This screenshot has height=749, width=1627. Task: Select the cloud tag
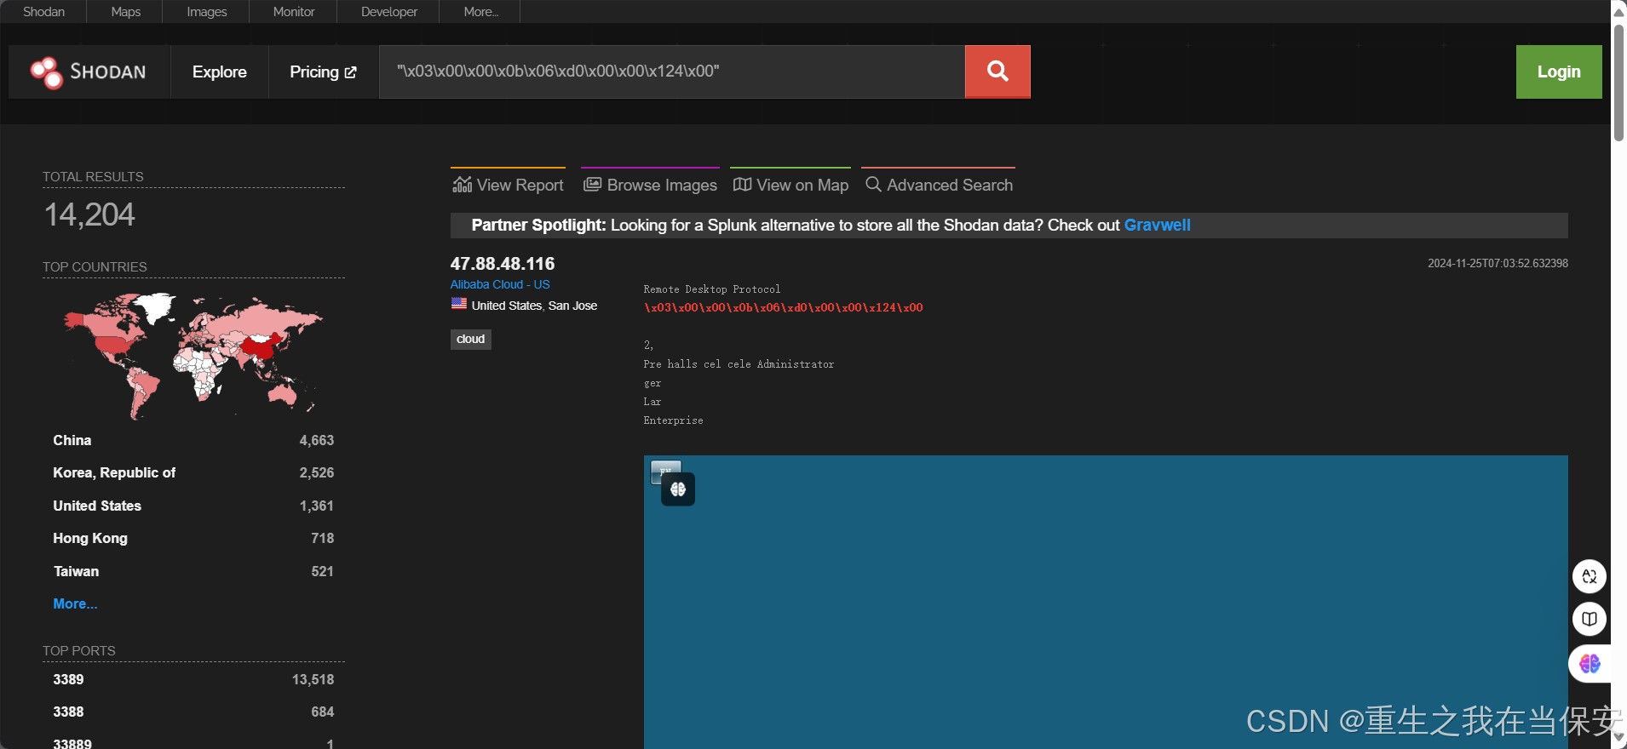(x=471, y=339)
